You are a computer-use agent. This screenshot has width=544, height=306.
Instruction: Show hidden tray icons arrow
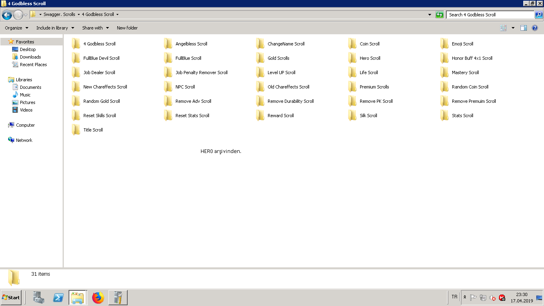[x=465, y=297]
